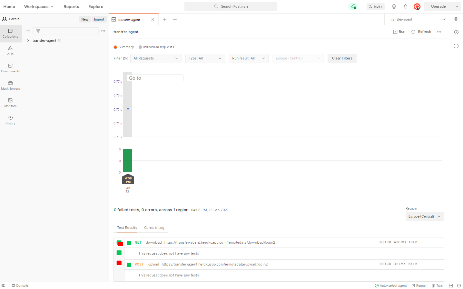463x289 pixels.
Task: Click the plus icon to create a collection
Action: click(x=28, y=31)
